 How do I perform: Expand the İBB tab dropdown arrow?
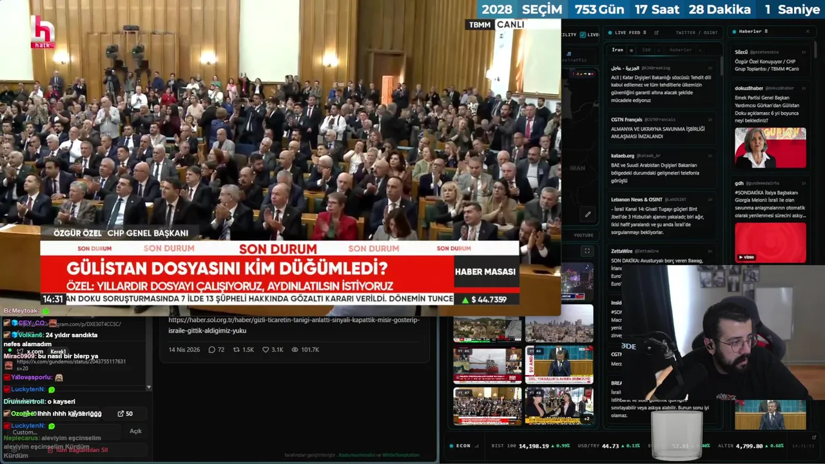point(657,50)
